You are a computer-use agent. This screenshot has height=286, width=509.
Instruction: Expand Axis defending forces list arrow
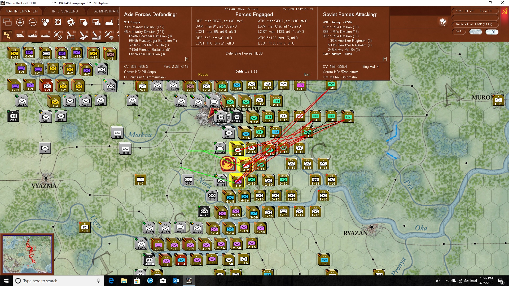click(x=187, y=59)
